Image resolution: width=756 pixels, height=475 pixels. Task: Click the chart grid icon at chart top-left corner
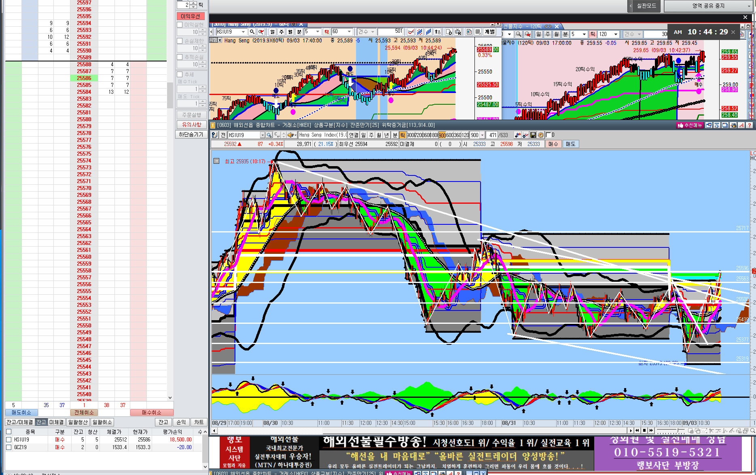pos(216,161)
